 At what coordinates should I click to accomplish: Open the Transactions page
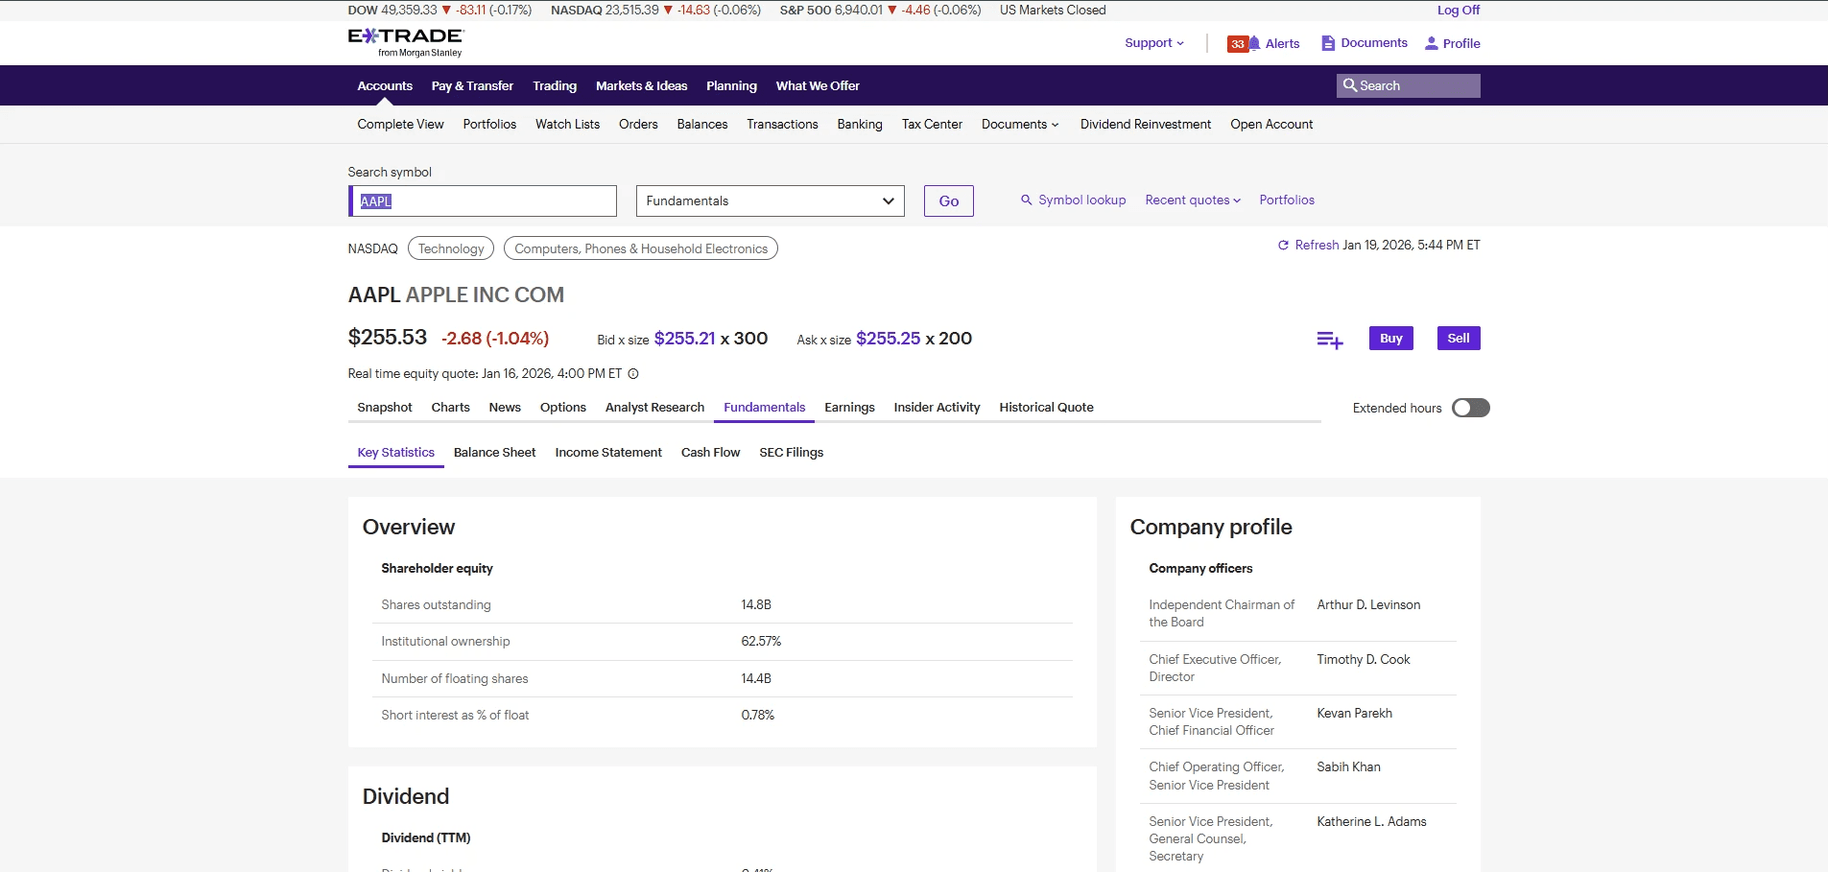[x=782, y=125]
